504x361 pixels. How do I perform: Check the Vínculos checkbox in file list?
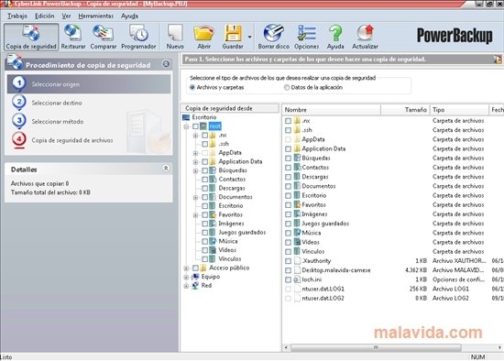pos(289,252)
